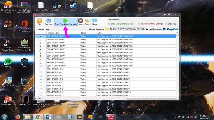Open Pack de Mapas para CS 1.6 archive
214x120 pixels.
coord(25,7)
